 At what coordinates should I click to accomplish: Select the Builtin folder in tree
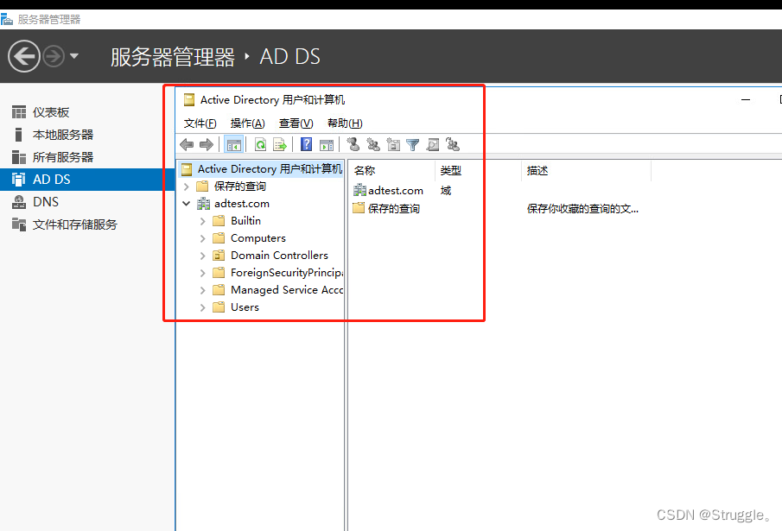tap(245, 221)
